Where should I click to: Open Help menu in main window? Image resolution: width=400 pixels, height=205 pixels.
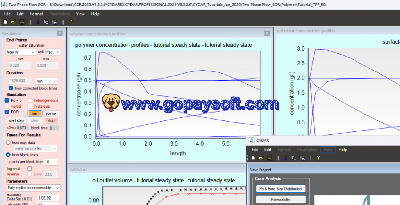[95, 14]
